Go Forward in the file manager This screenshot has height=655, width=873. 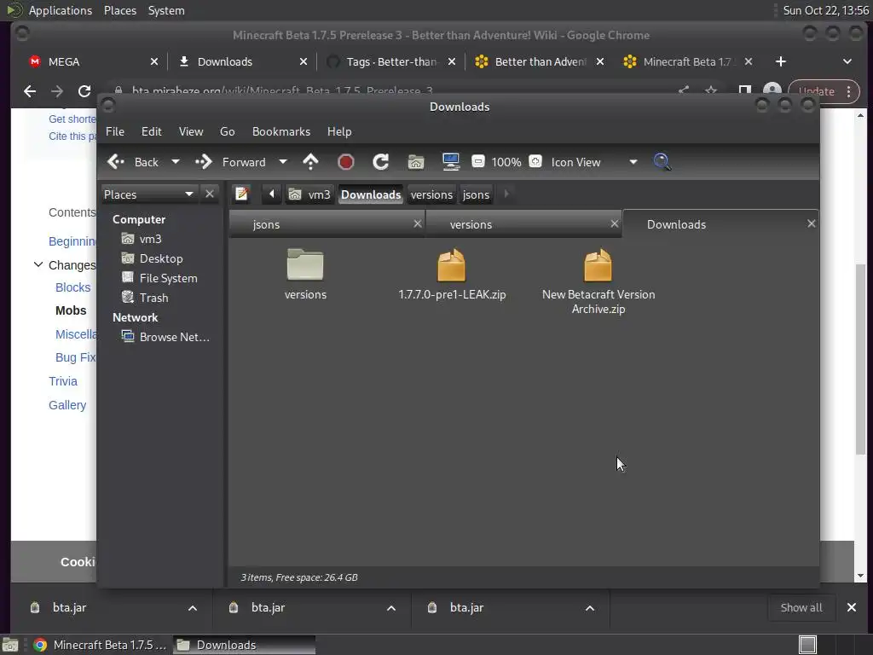pyautogui.click(x=230, y=162)
